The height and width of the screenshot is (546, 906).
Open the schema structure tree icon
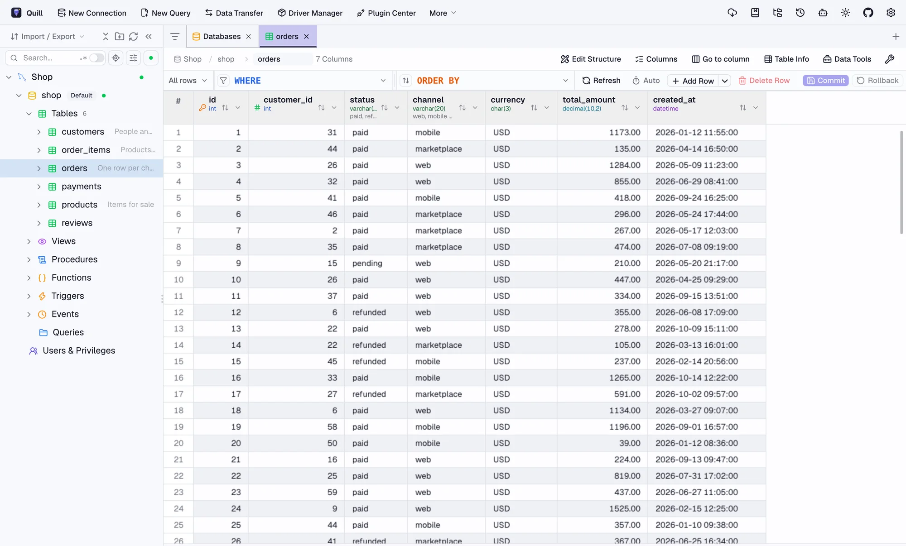coord(777,13)
